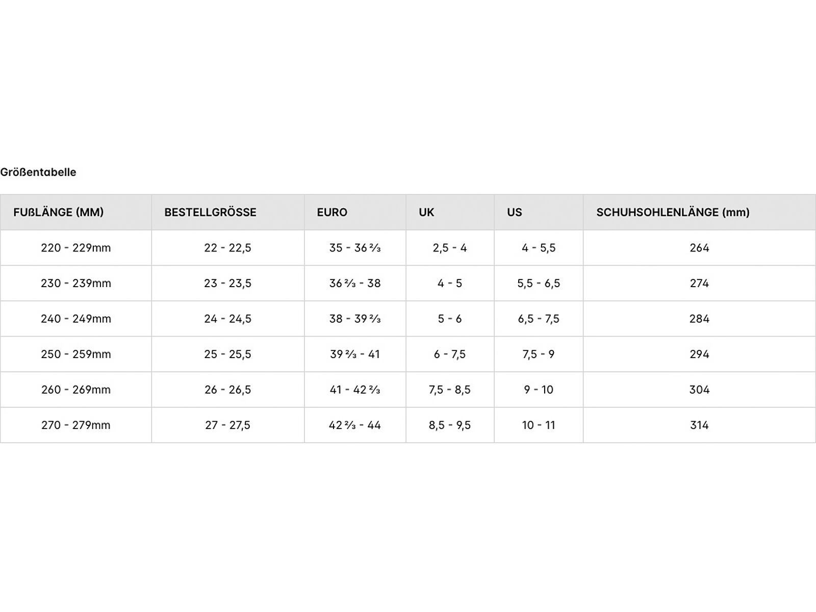Click the EURO column header
This screenshot has height=612, width=816.
(x=332, y=212)
